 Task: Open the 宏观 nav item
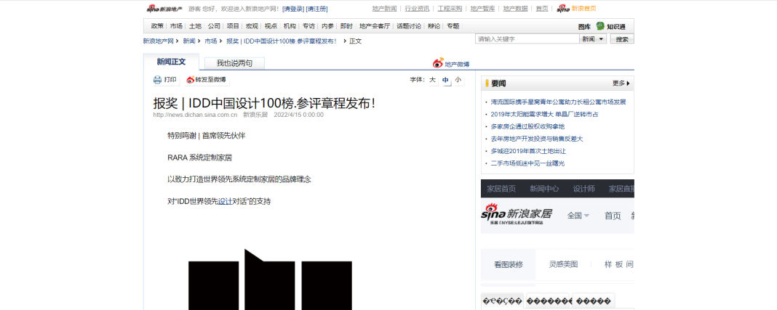[252, 26]
